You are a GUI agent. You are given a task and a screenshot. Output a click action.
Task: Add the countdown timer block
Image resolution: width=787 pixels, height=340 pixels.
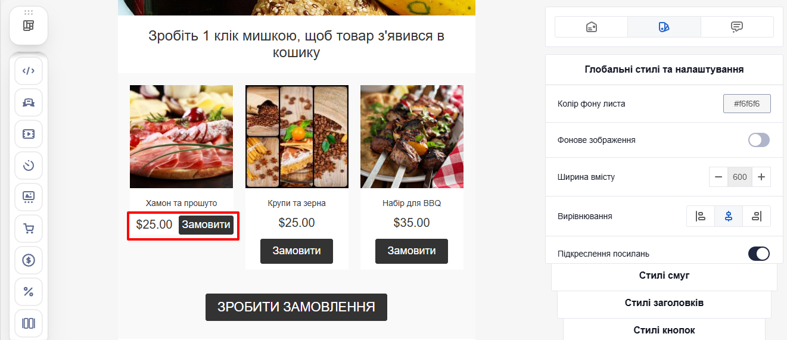[x=29, y=166]
